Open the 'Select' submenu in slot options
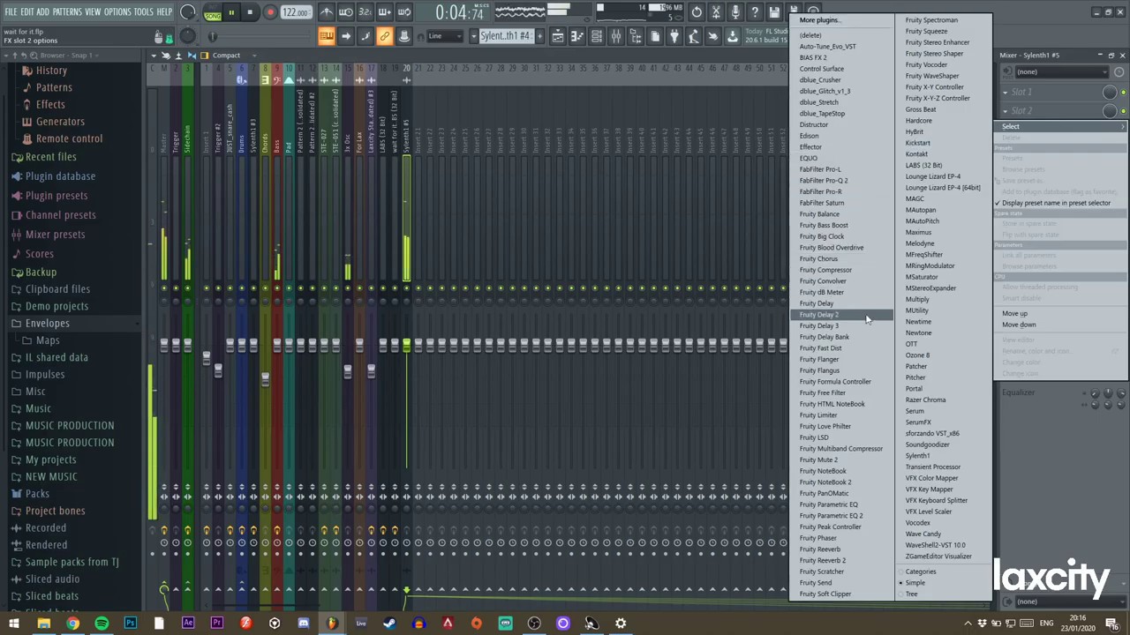Viewport: 1130px width, 635px height. coord(1060,127)
